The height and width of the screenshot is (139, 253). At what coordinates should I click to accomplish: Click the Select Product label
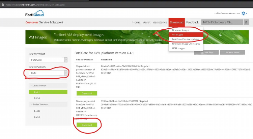tap(37, 54)
